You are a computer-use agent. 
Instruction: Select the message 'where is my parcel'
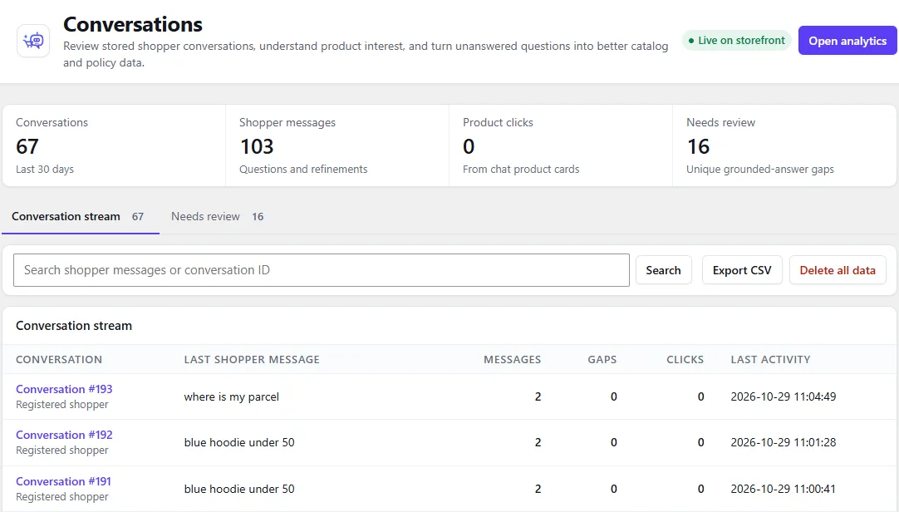pyautogui.click(x=232, y=396)
